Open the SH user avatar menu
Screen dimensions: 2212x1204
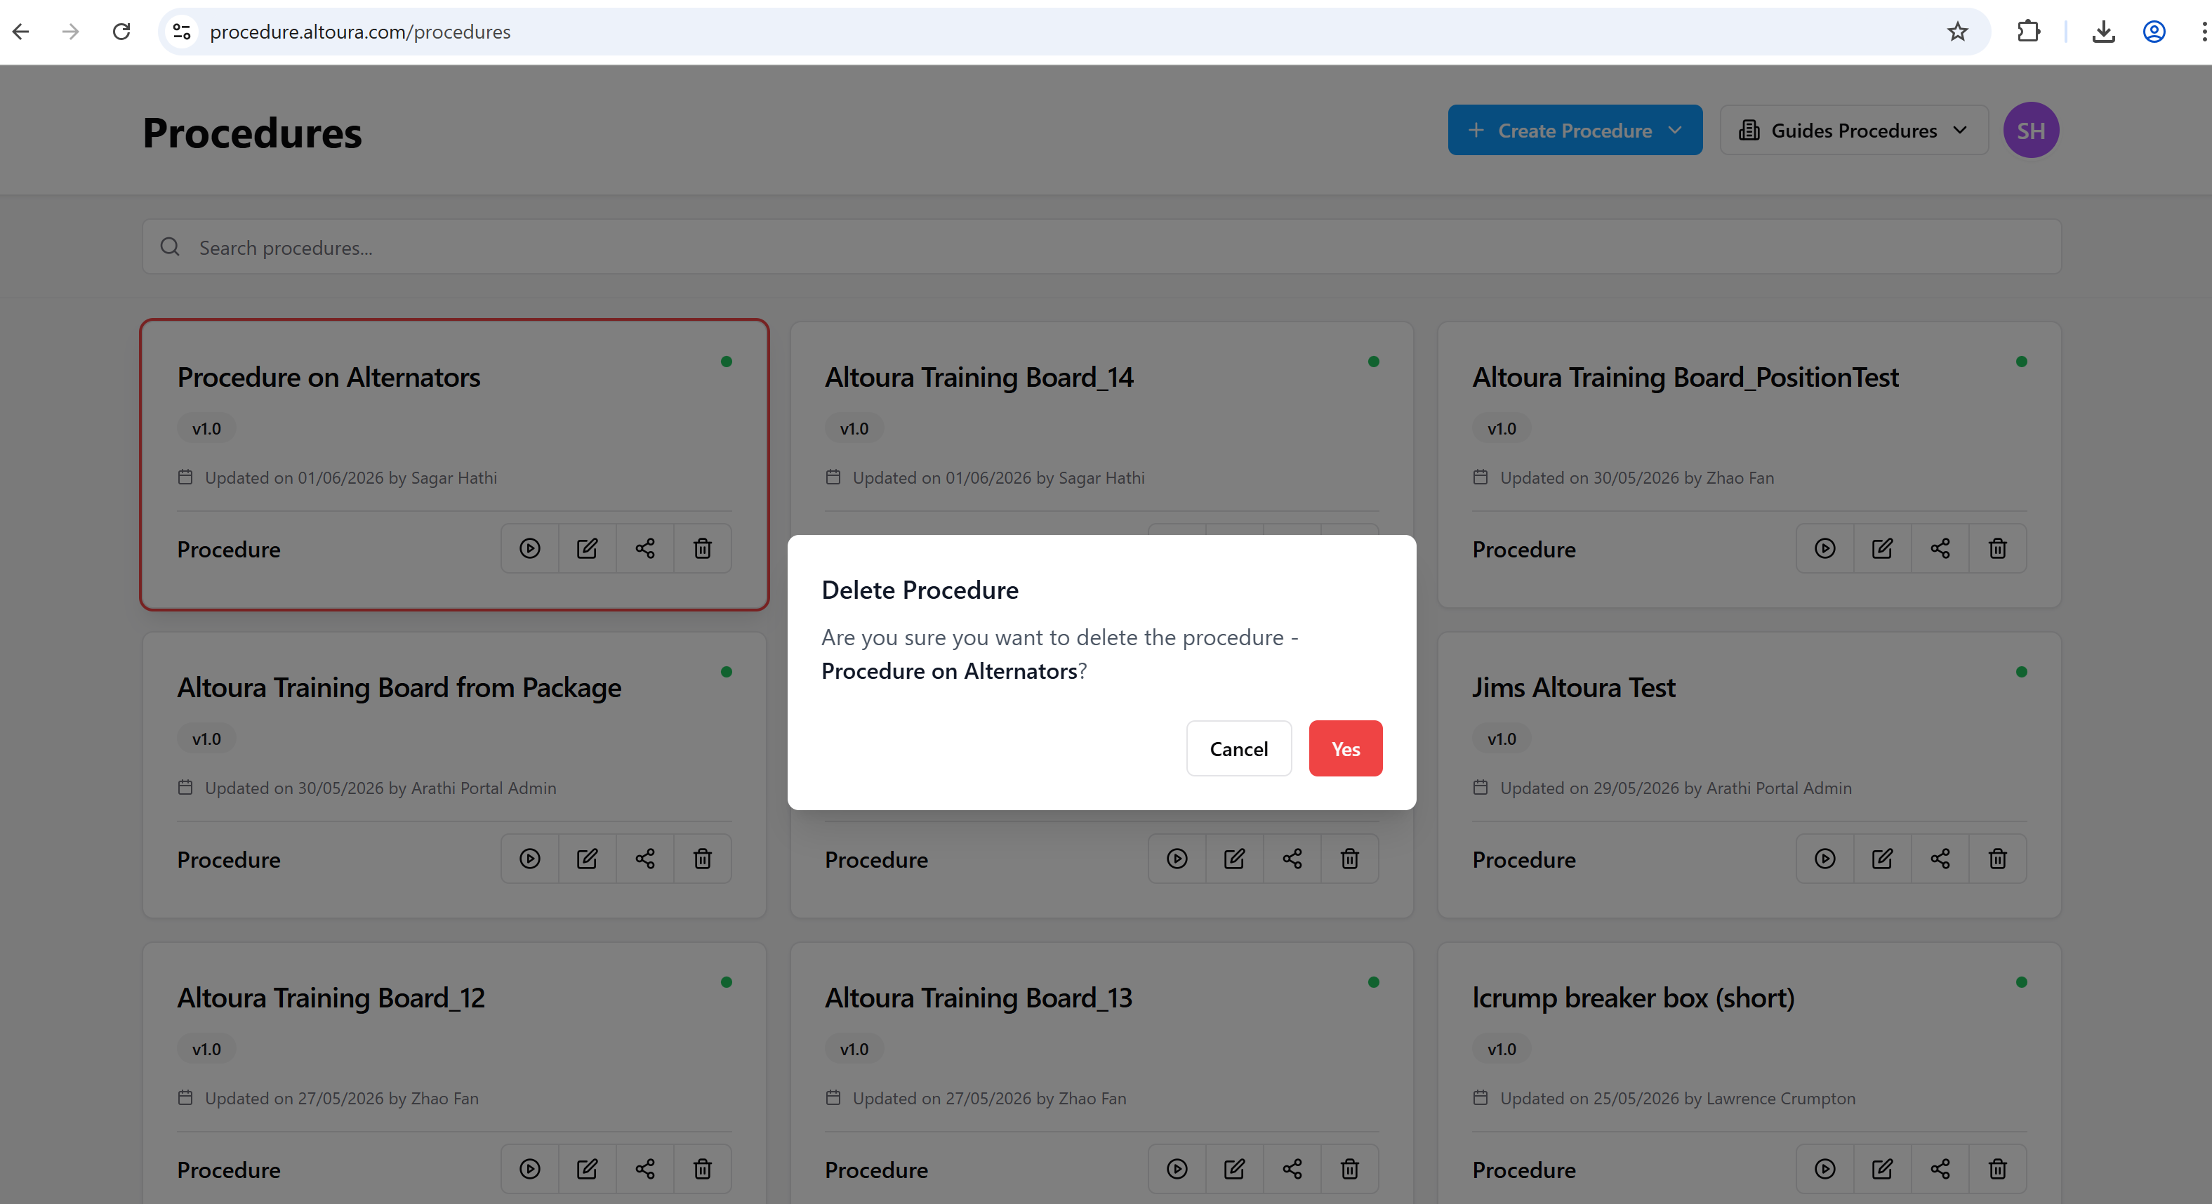click(2031, 131)
